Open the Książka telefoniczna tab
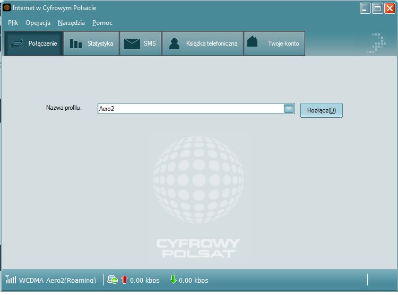The height and width of the screenshot is (295, 398). tap(203, 44)
